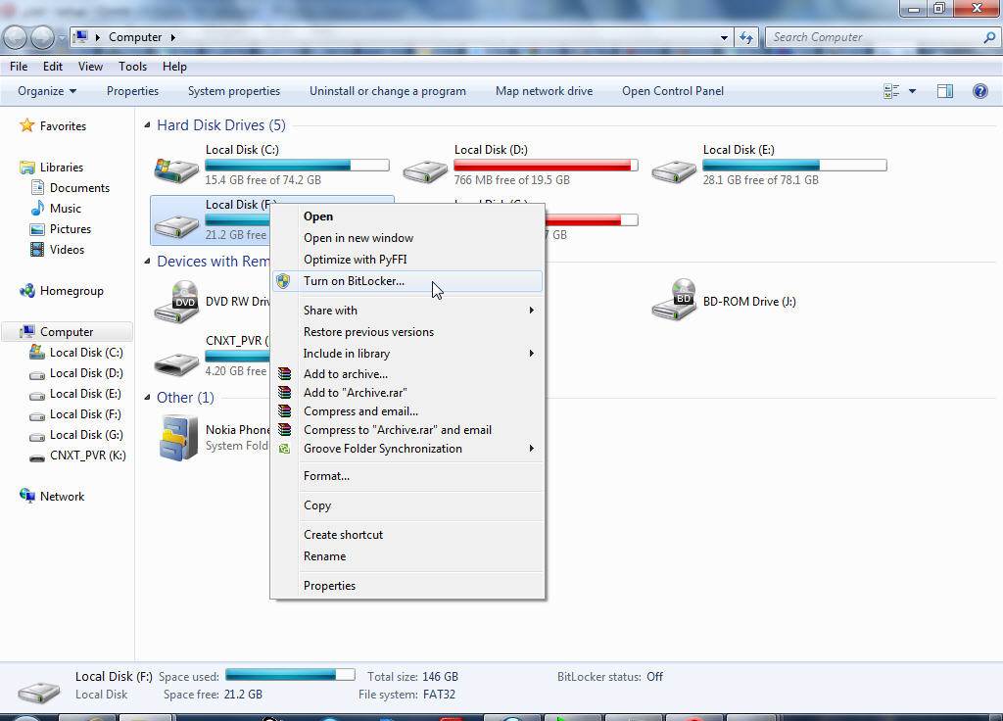
Task: Choose Turn on BitLocker from context menu
Action: (407, 281)
